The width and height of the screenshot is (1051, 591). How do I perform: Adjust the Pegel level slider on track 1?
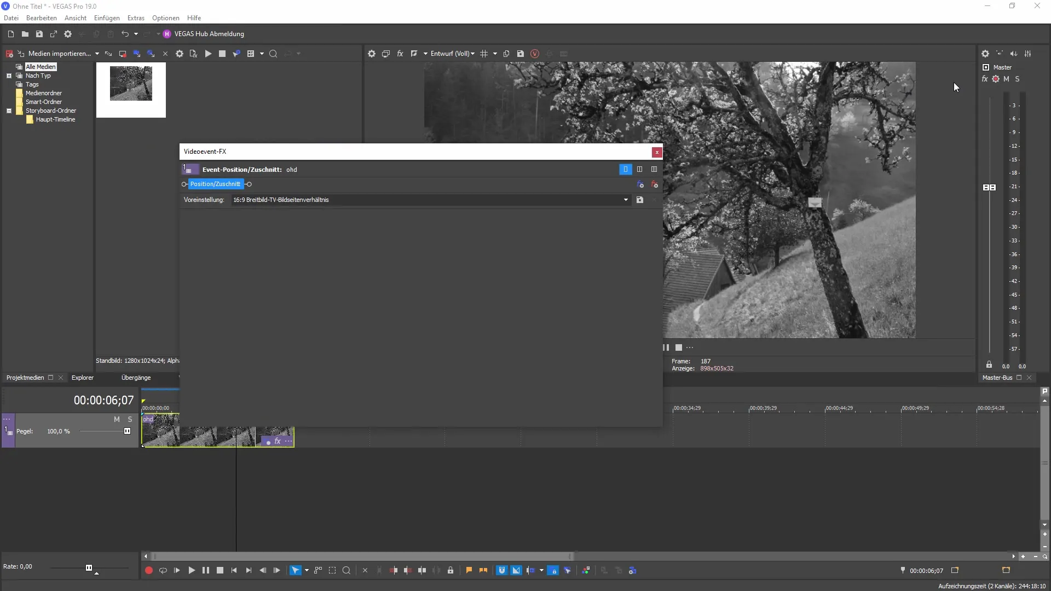click(x=127, y=431)
